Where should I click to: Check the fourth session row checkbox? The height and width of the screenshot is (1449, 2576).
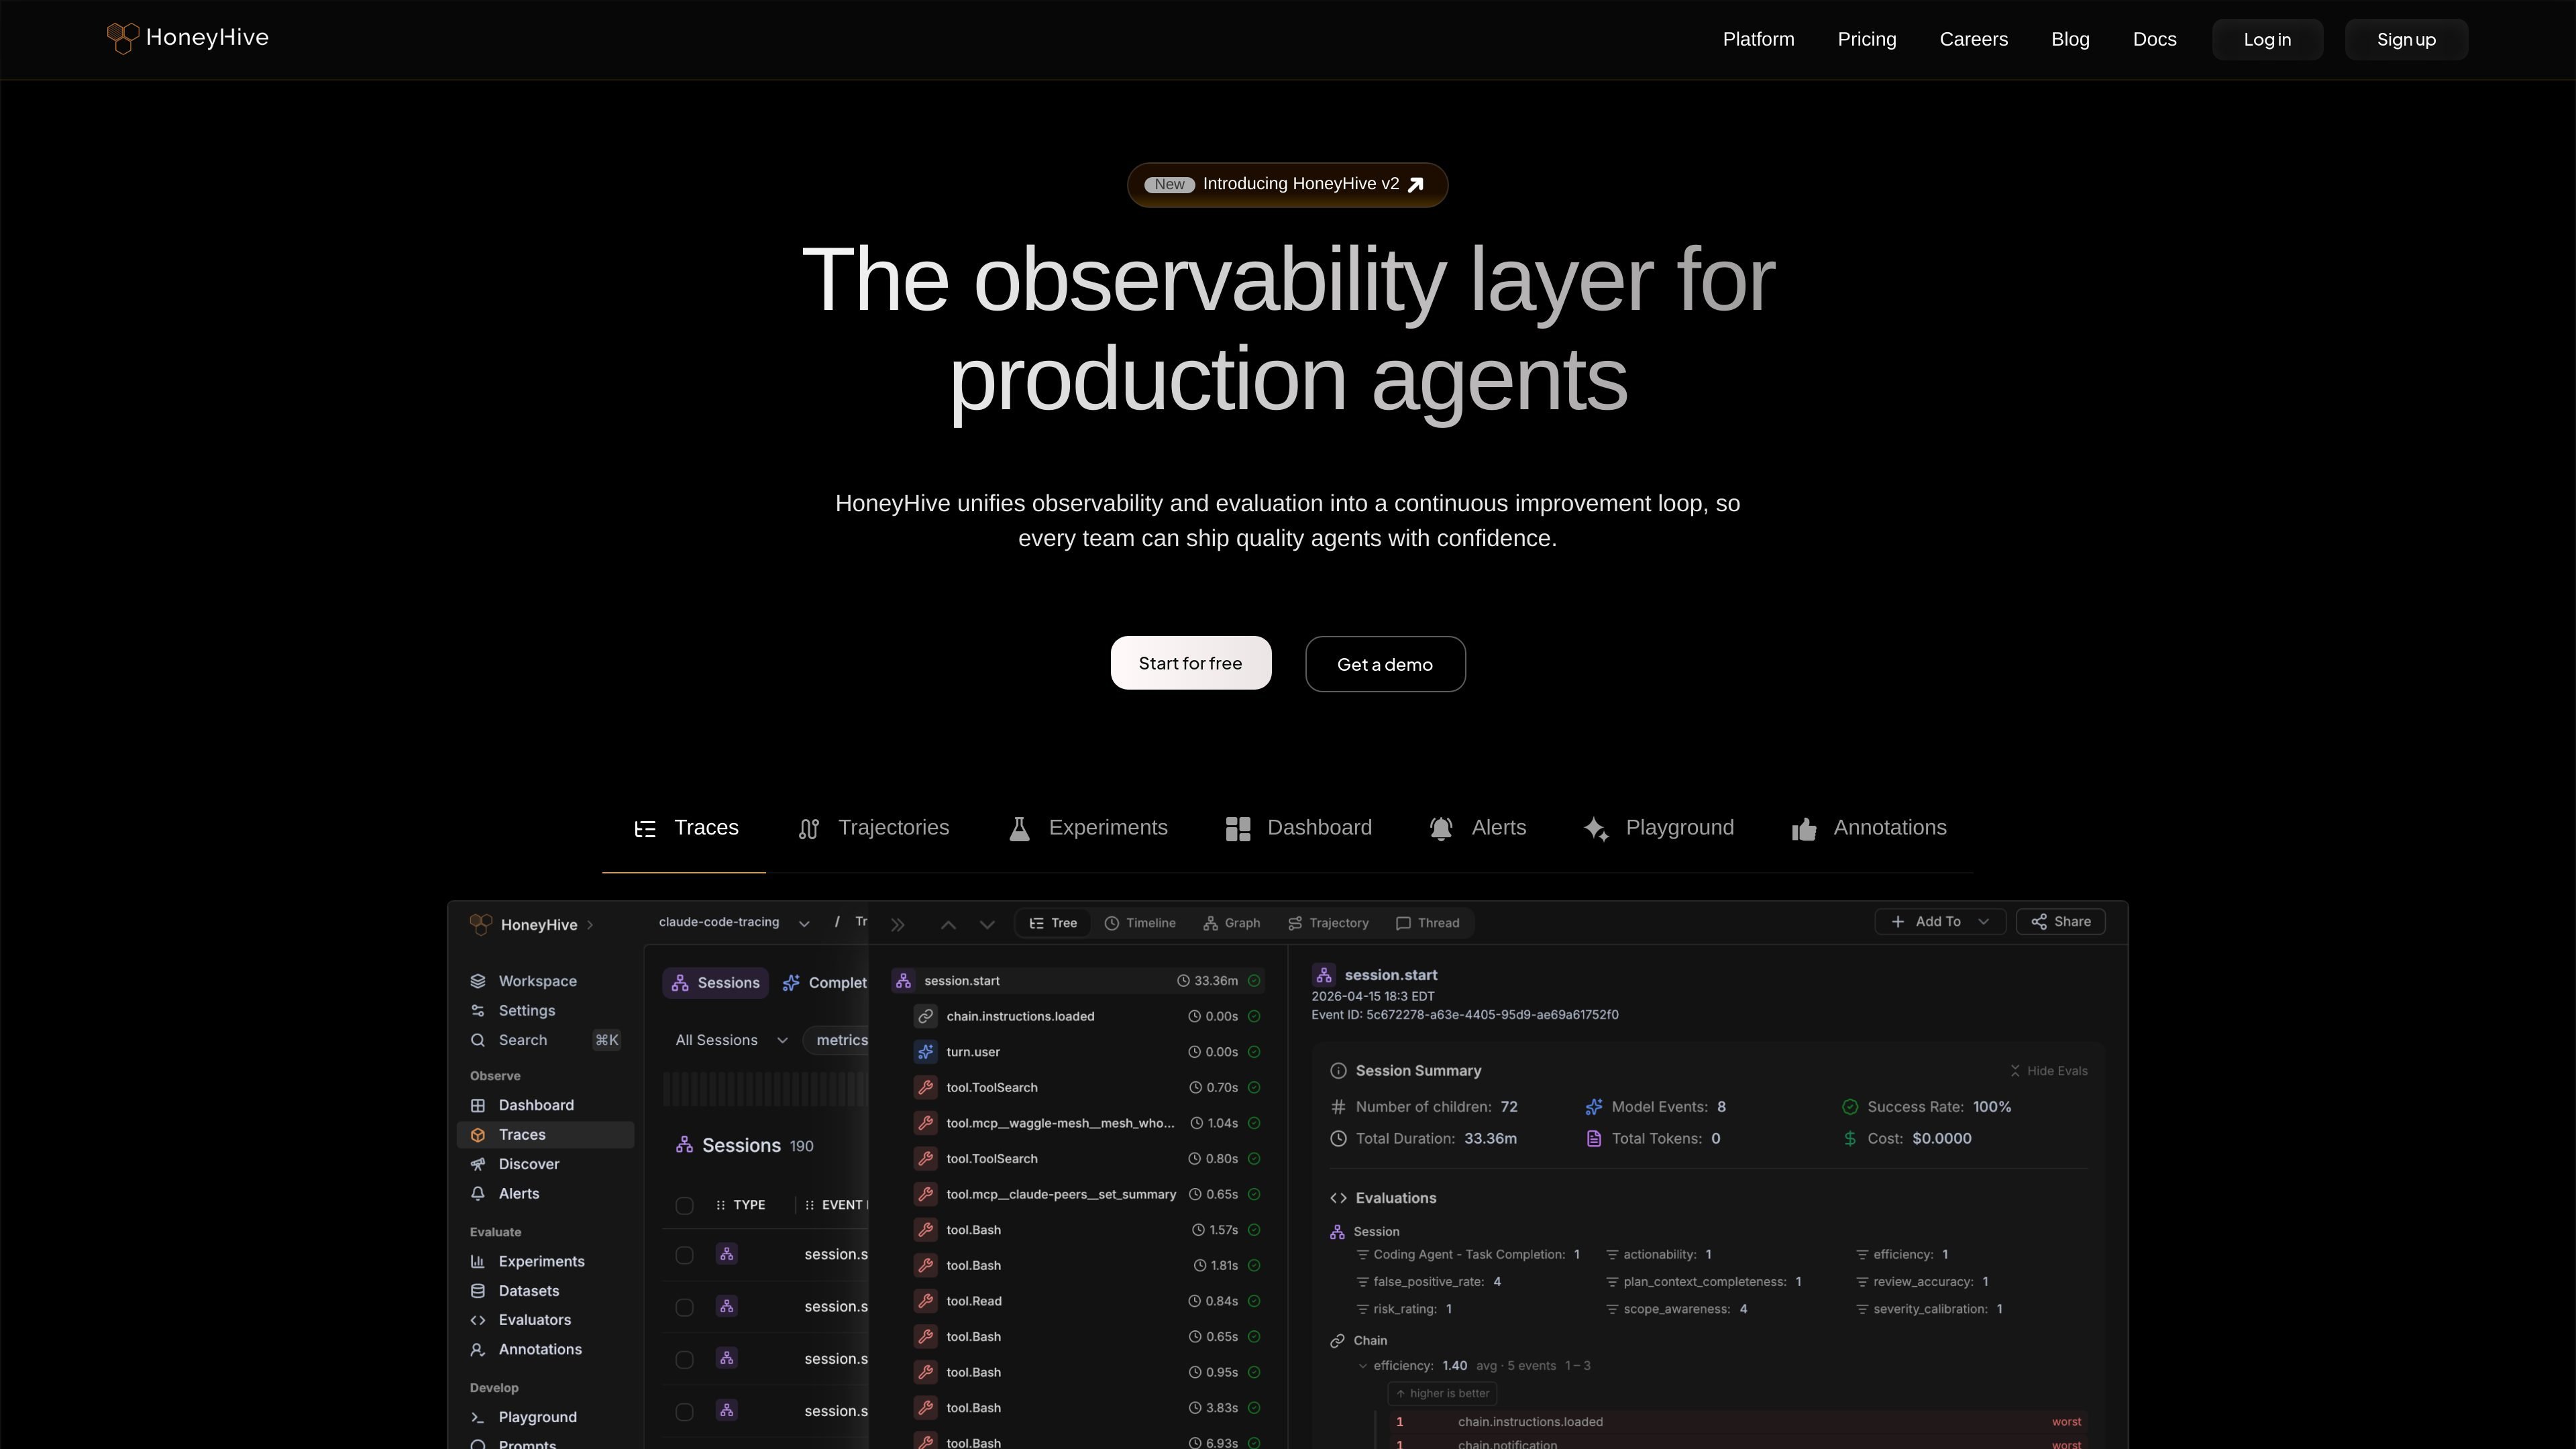[x=684, y=1412]
